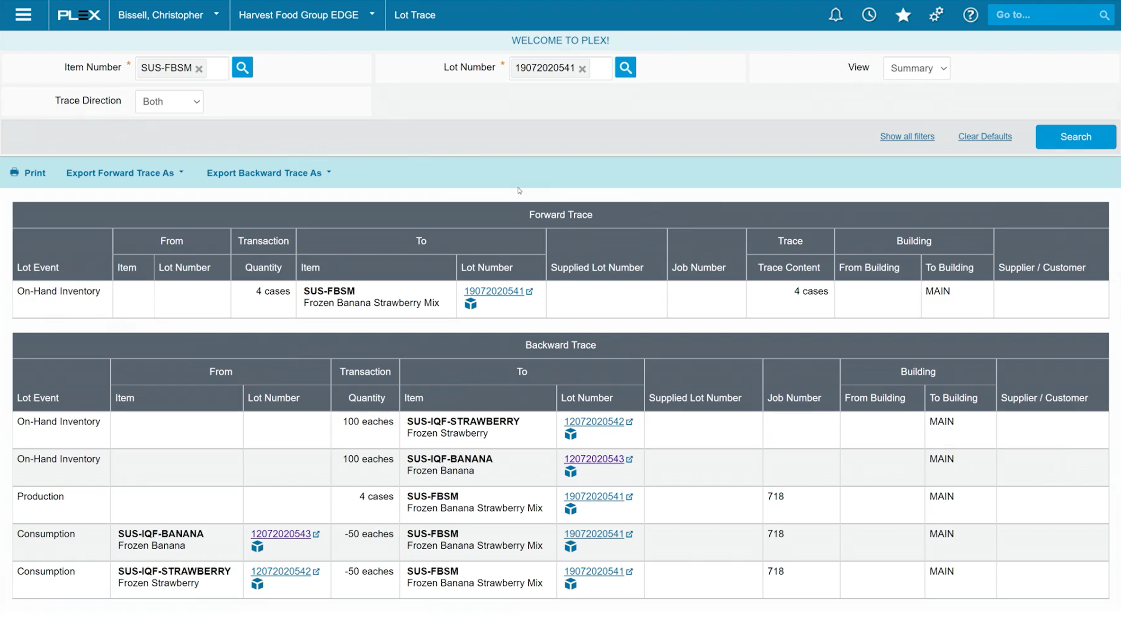Remove the 19072020541 lot number chip
This screenshot has height=630, width=1121.
click(x=582, y=69)
